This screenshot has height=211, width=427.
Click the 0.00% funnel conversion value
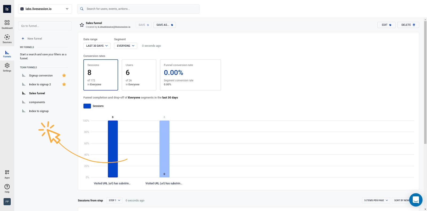tap(173, 73)
